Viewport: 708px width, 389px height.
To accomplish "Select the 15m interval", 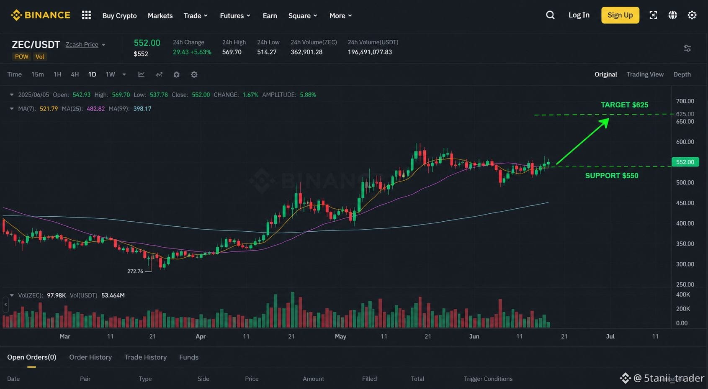I will click(x=37, y=74).
